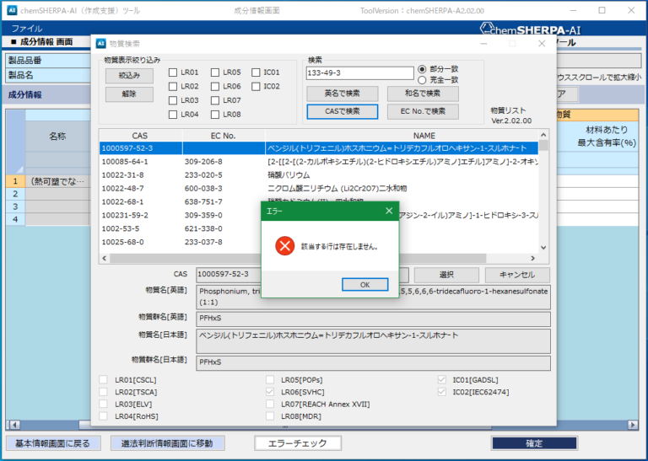Check the IC02 filter checkbox

point(256,86)
